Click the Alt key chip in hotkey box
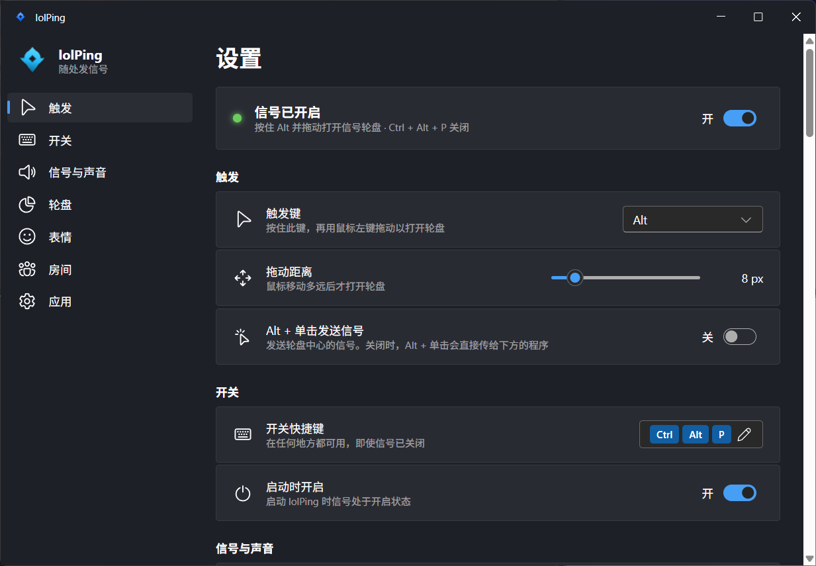The width and height of the screenshot is (816, 566). [696, 434]
